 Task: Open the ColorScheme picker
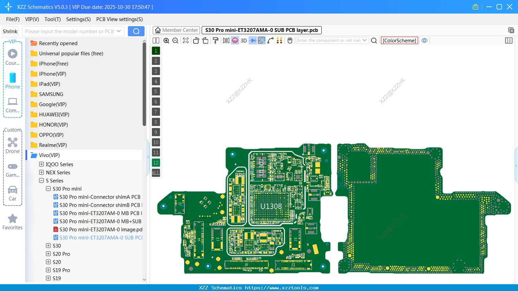point(399,40)
